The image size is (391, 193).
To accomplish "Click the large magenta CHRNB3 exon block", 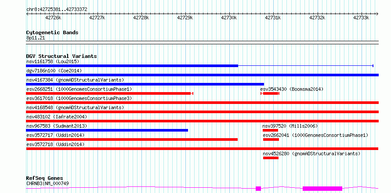I will (x=322, y=189).
